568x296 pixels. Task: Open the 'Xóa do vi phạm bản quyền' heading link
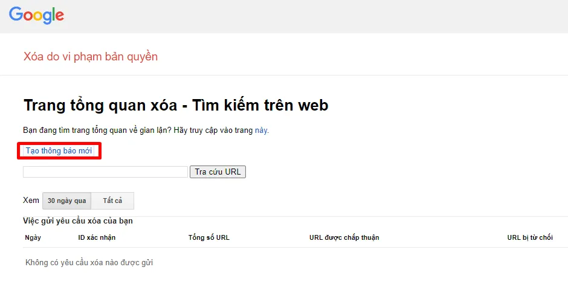(91, 57)
